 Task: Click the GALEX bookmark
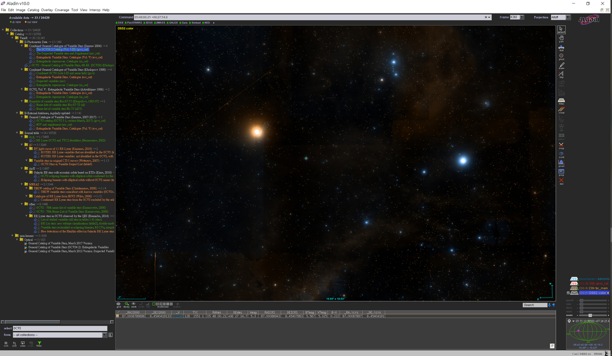pos(173,23)
